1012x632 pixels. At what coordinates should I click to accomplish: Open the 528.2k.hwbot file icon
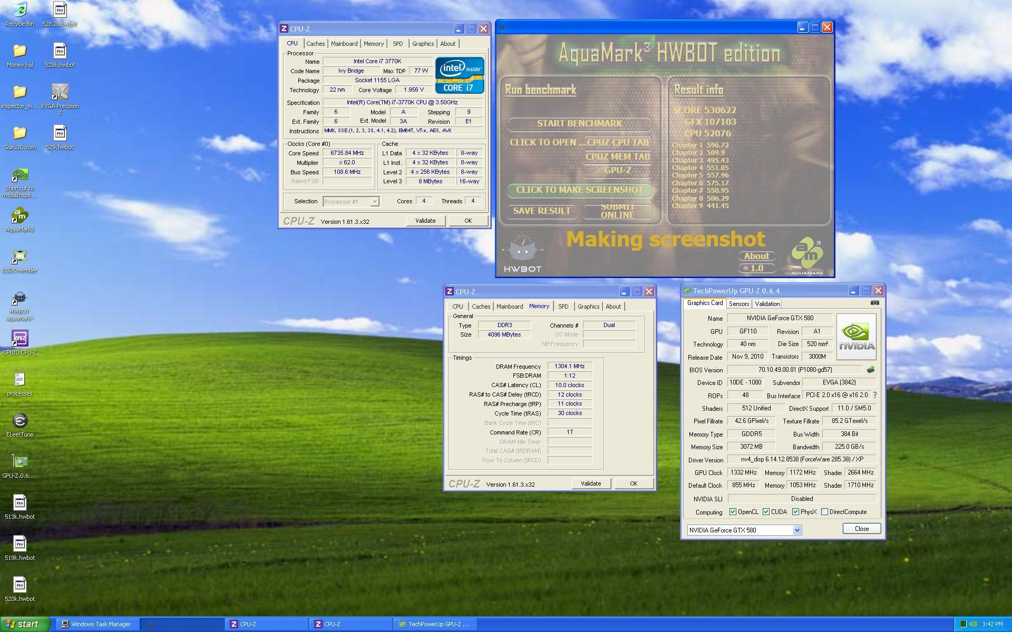tap(60, 14)
